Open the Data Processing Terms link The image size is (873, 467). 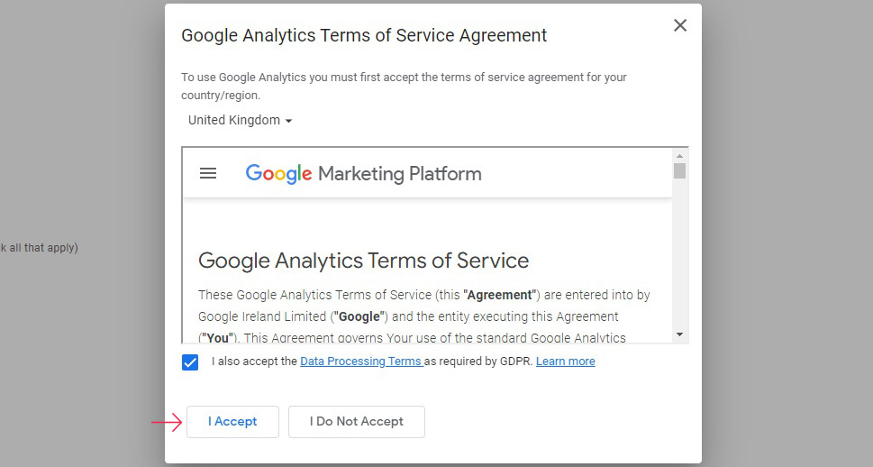click(x=362, y=362)
